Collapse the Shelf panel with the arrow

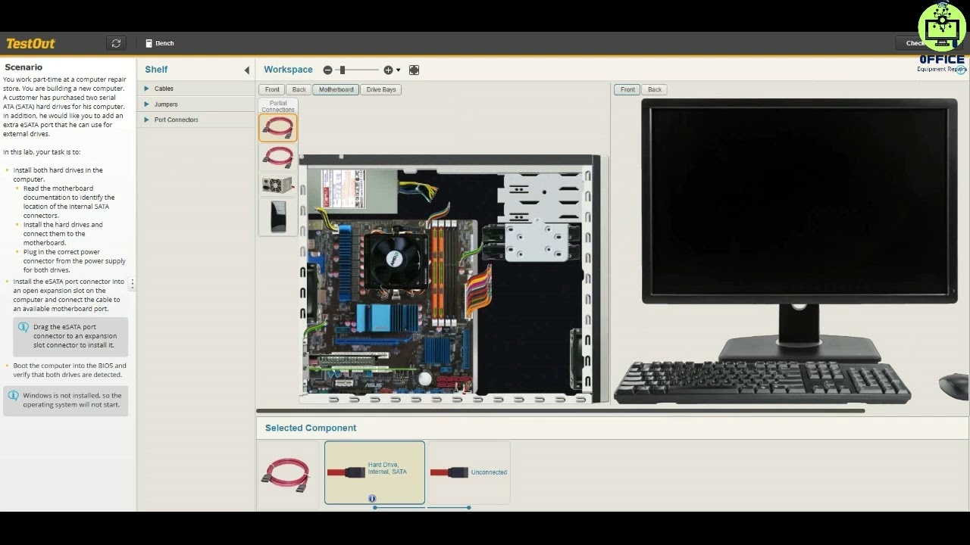click(246, 70)
